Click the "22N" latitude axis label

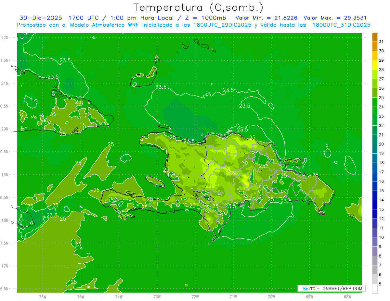point(5,38)
